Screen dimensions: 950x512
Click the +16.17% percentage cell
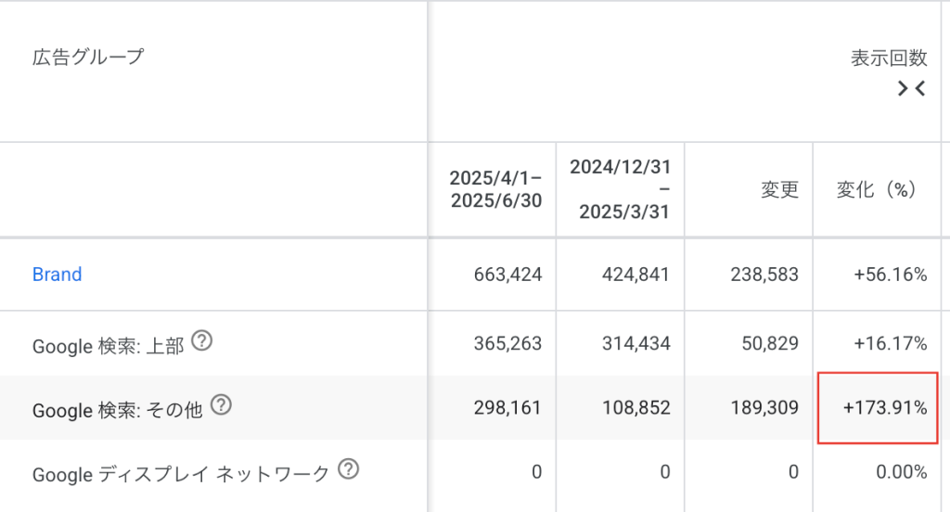(x=892, y=345)
